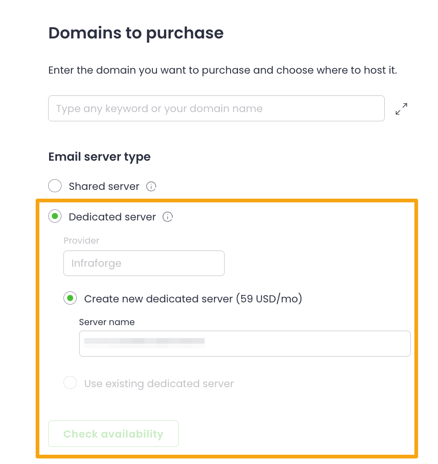438x464 pixels.
Task: Click info icon next to Shared server
Action: tap(151, 187)
